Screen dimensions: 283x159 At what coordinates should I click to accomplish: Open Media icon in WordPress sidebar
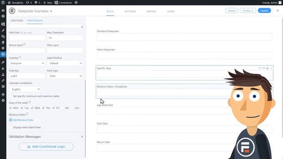click(x=3, y=36)
